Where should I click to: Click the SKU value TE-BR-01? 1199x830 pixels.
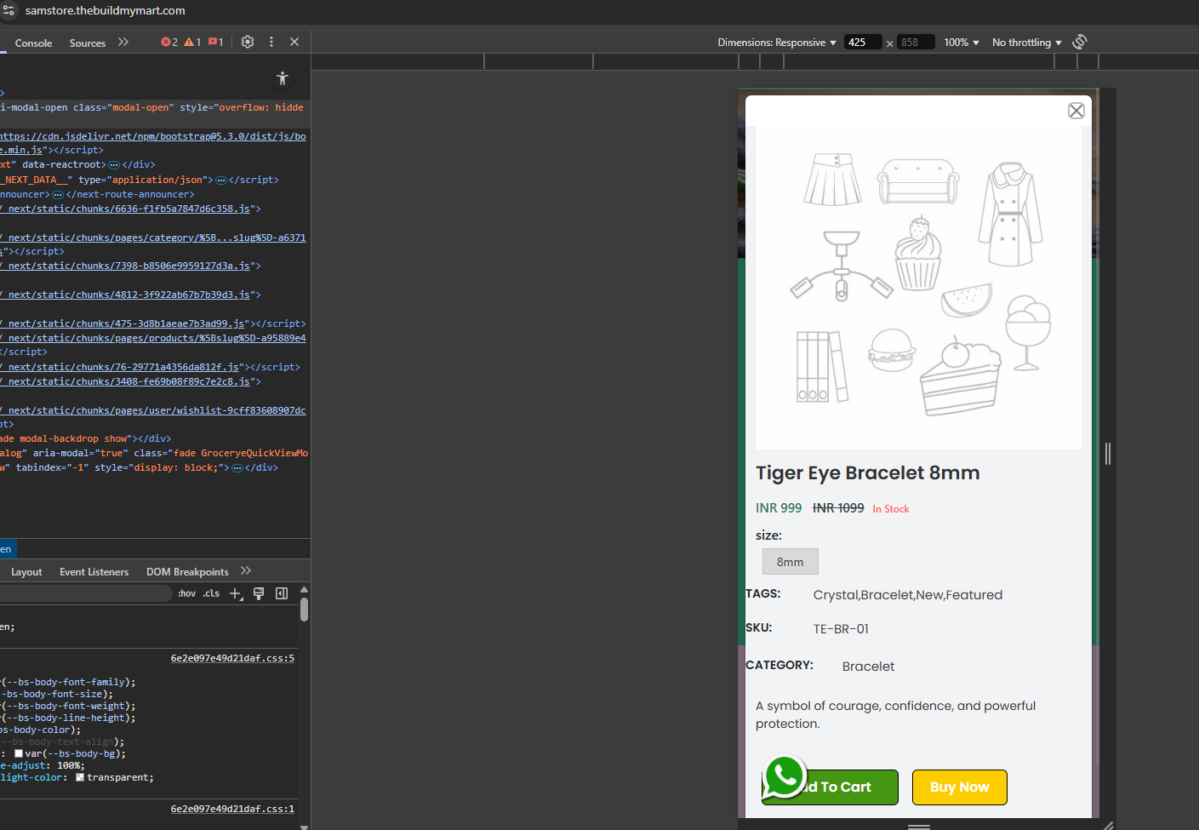(x=841, y=629)
